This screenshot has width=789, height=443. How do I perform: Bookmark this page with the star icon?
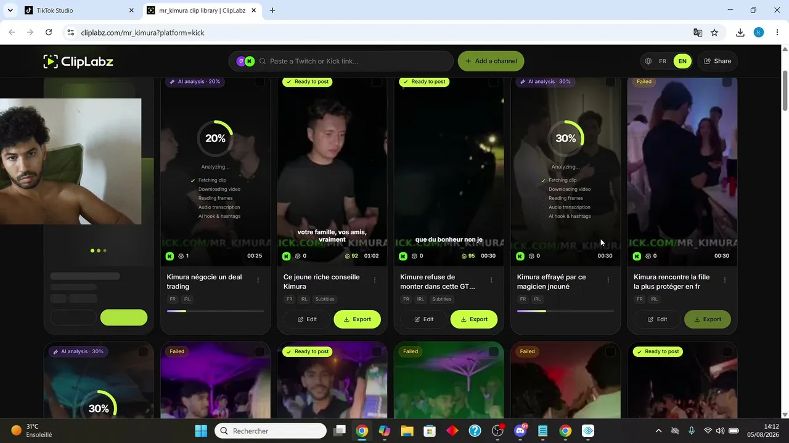(x=714, y=33)
